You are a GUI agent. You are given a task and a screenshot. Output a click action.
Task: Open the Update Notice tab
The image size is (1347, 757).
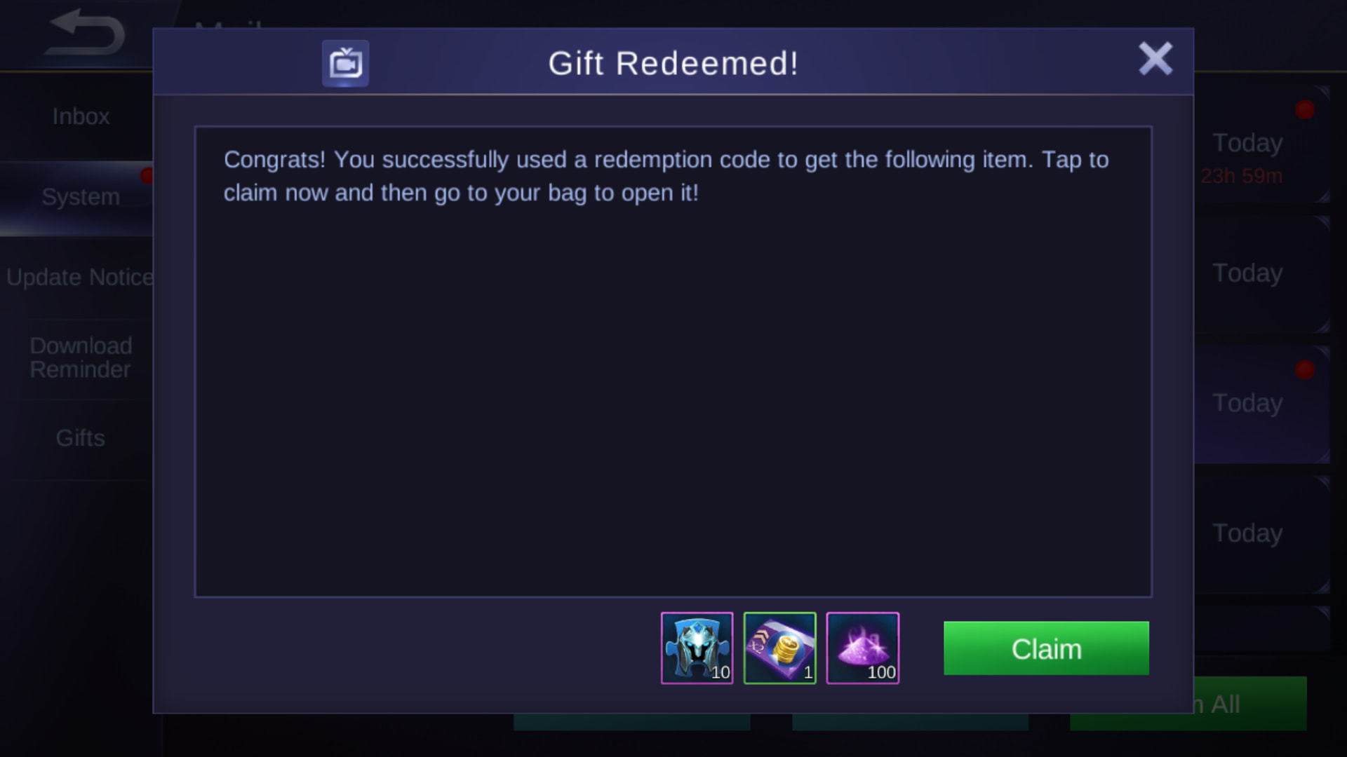point(79,278)
